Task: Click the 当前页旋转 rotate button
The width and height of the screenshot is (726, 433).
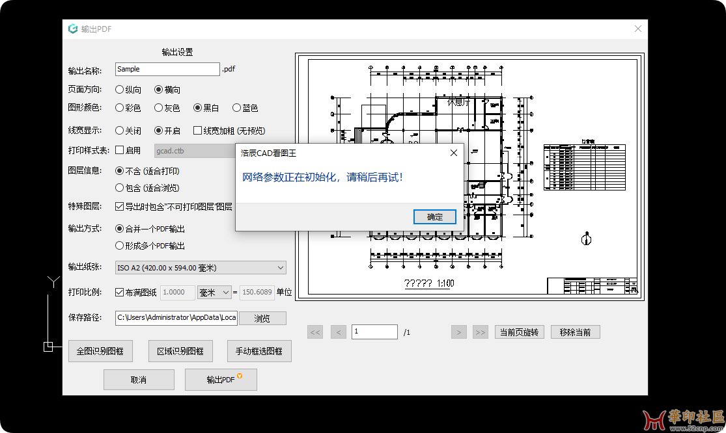Action: 519,332
